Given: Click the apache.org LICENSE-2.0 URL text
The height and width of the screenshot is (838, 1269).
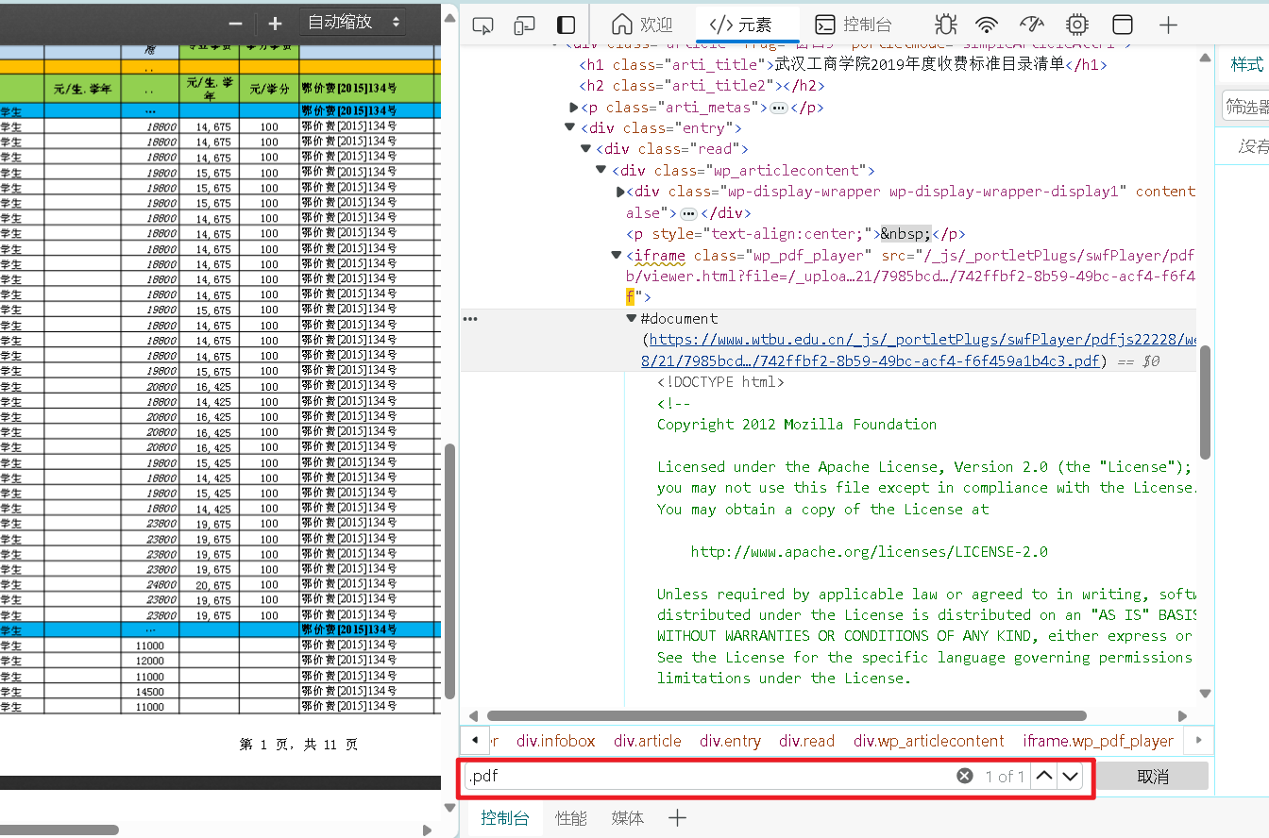Looking at the screenshot, I should coord(869,552).
